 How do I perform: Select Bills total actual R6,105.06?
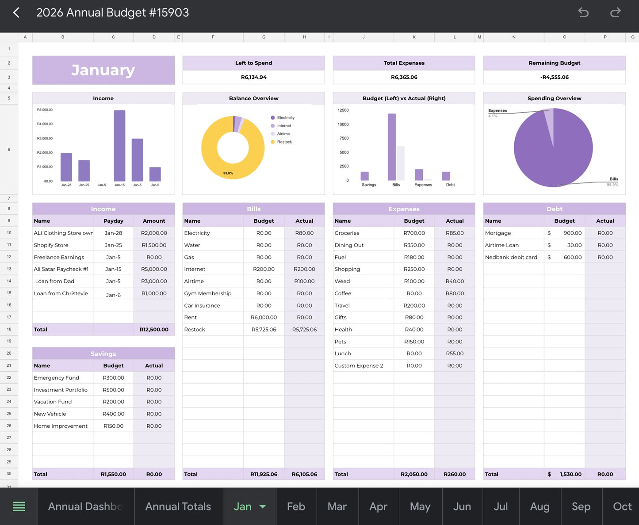click(304, 474)
